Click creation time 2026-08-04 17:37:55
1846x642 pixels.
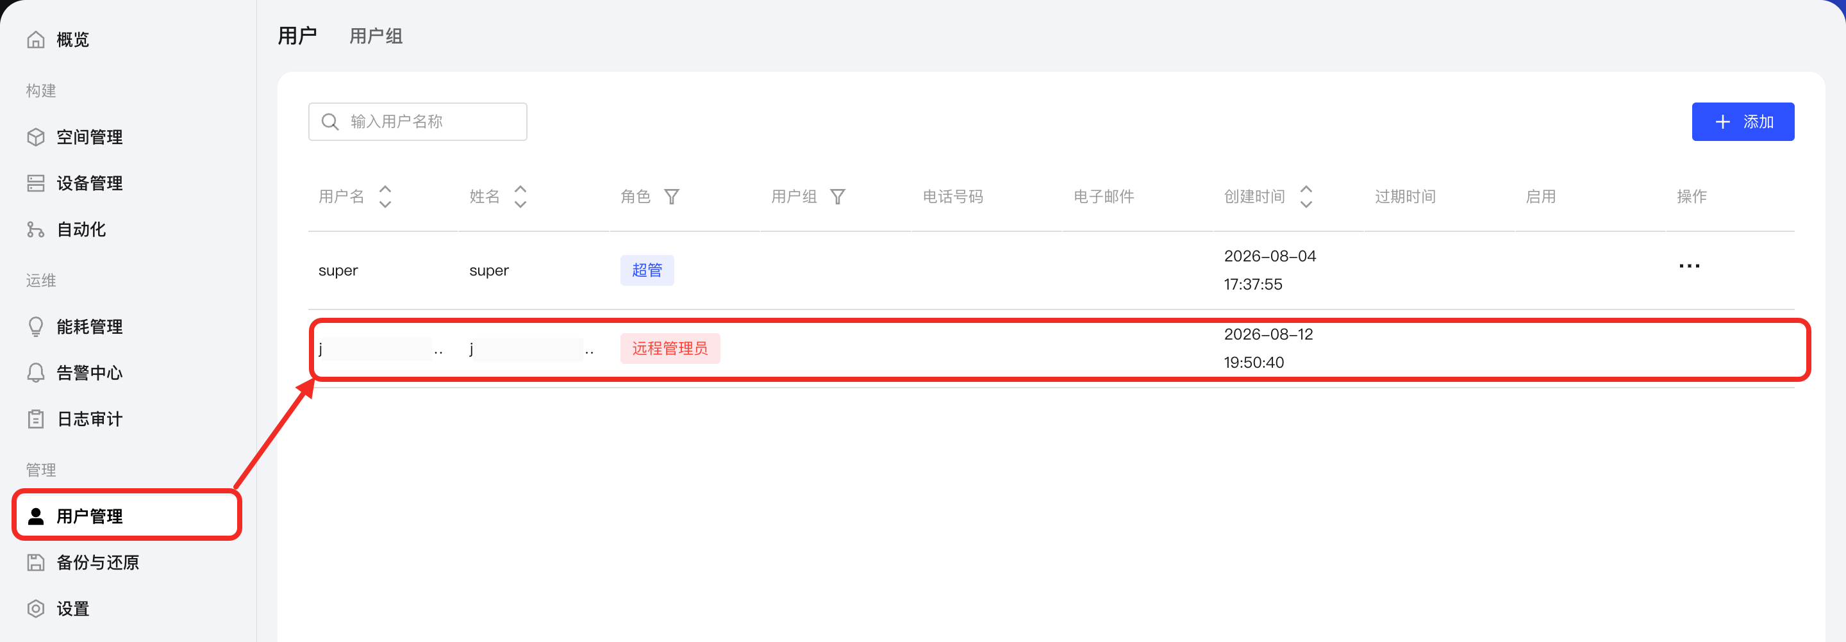[1270, 270]
